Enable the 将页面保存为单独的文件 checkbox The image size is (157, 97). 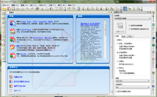coord(130,29)
